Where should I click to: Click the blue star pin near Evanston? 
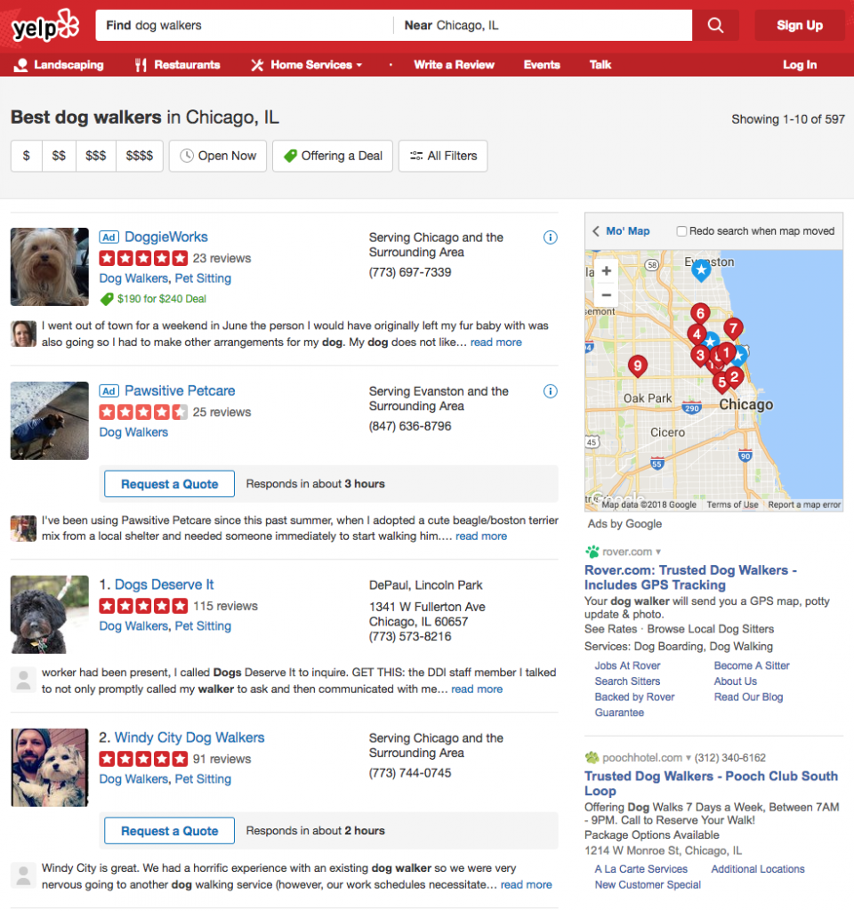[701, 270]
